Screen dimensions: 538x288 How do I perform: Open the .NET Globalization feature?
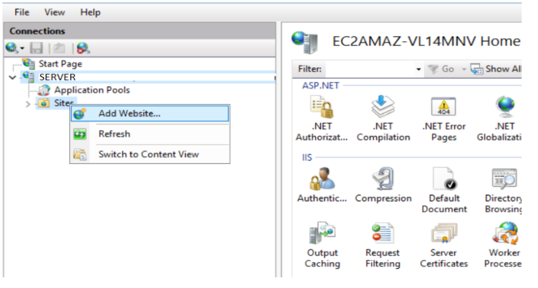pyautogui.click(x=499, y=119)
